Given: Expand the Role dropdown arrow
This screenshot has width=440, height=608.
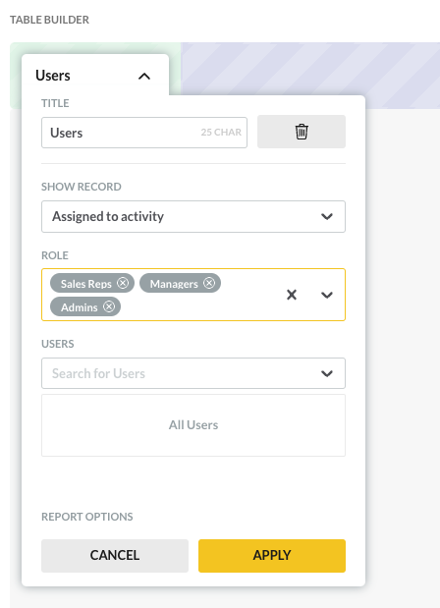Looking at the screenshot, I should (327, 295).
